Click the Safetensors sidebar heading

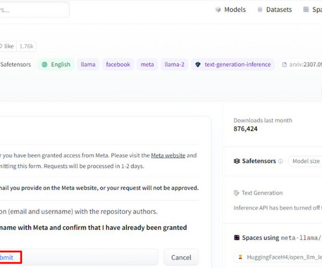tap(259, 161)
